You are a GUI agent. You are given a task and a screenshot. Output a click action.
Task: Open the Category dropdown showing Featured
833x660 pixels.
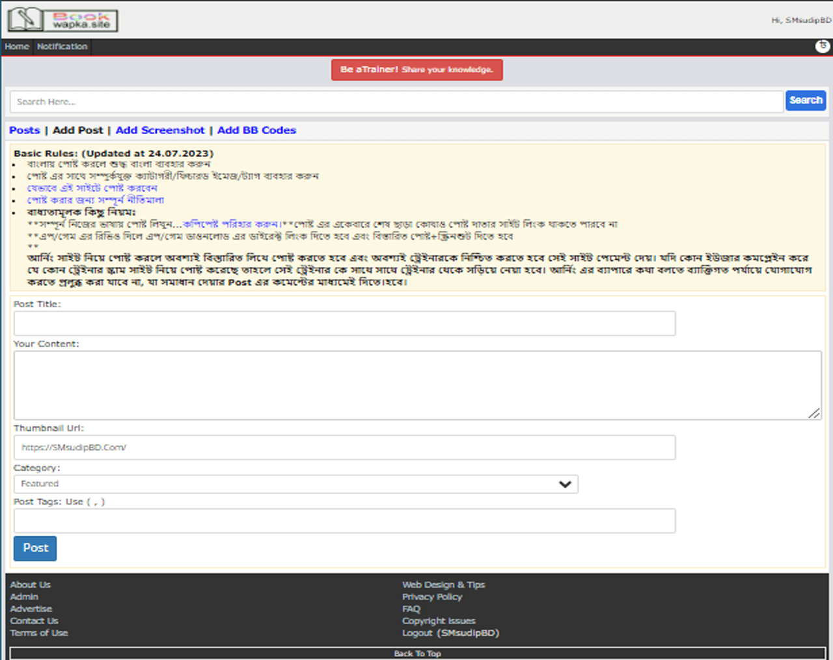295,484
